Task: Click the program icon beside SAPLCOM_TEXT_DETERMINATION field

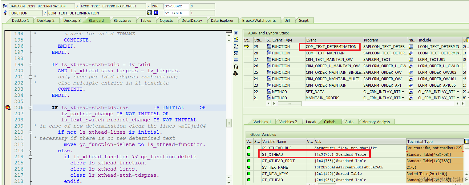Action: [x=5, y=6]
